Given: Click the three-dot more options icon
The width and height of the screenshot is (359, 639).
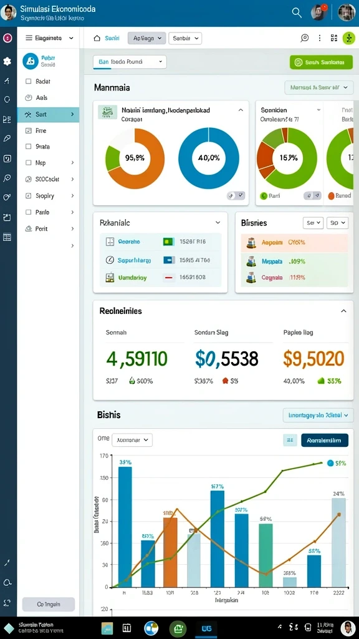Looking at the screenshot, I should (320, 38).
